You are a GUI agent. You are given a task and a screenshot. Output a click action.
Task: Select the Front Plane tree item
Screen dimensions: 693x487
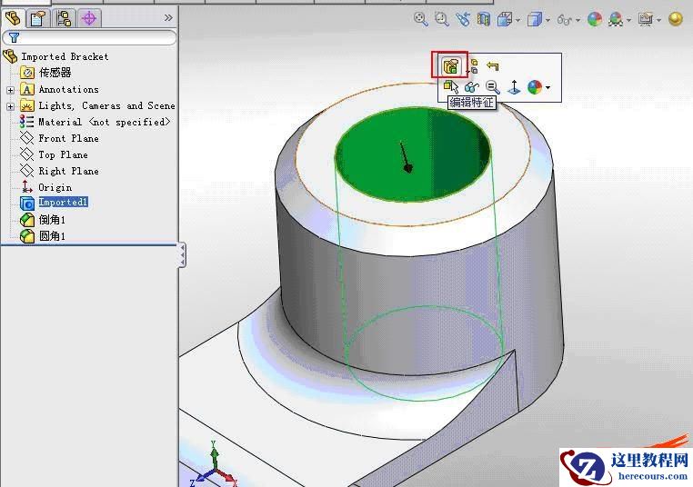68,139
